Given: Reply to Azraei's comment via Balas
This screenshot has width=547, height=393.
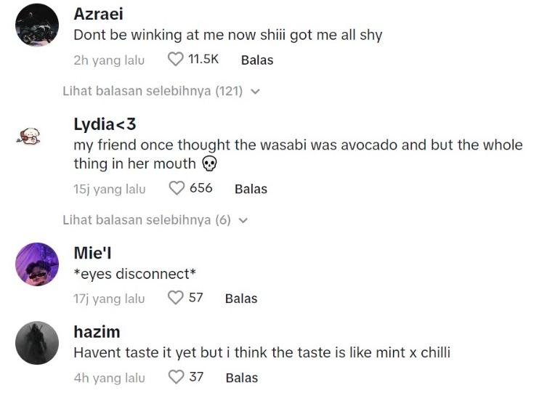Looking at the screenshot, I should (x=257, y=60).
